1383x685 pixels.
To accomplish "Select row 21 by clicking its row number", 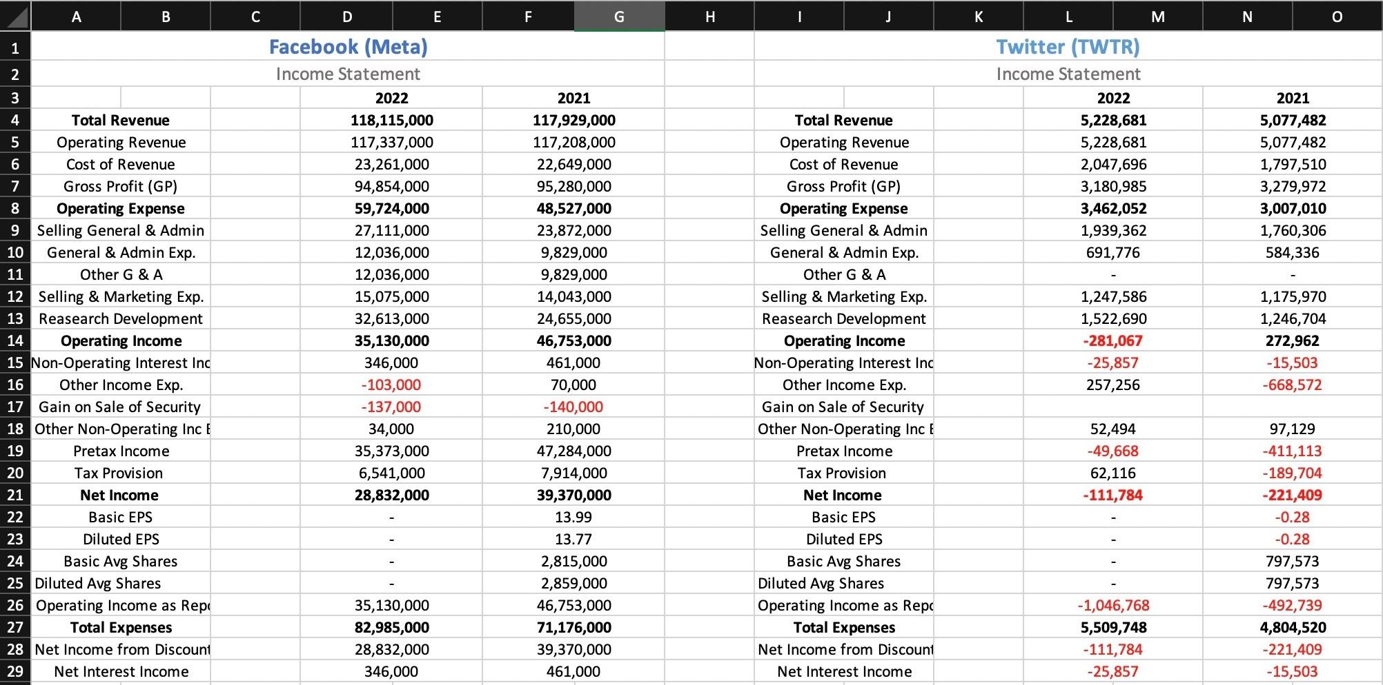I will [x=15, y=495].
